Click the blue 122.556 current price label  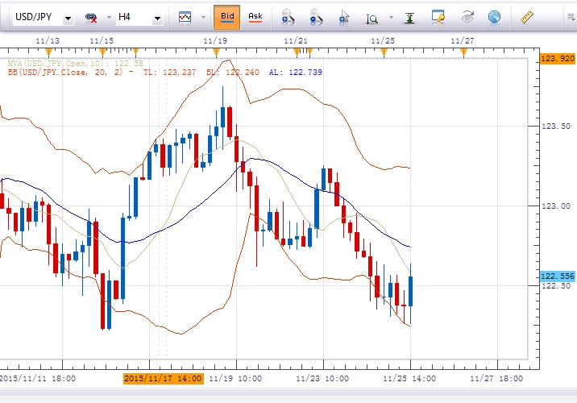pos(558,276)
